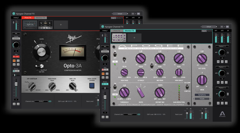The height and width of the screenshot is (133, 240).
Task: Click power icon in rear Apogee Channel FX window
Action: 14,14
